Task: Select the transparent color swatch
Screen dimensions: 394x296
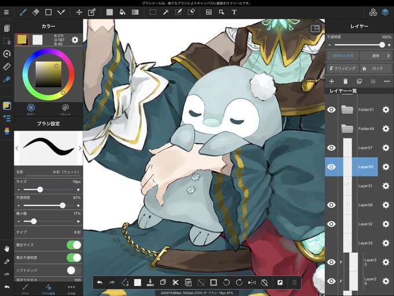Action: pyautogui.click(x=38, y=40)
